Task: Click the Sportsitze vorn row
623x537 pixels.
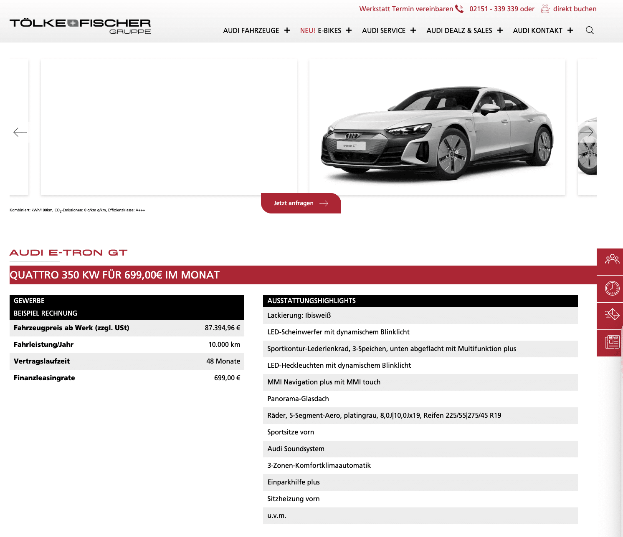Action: (420, 432)
